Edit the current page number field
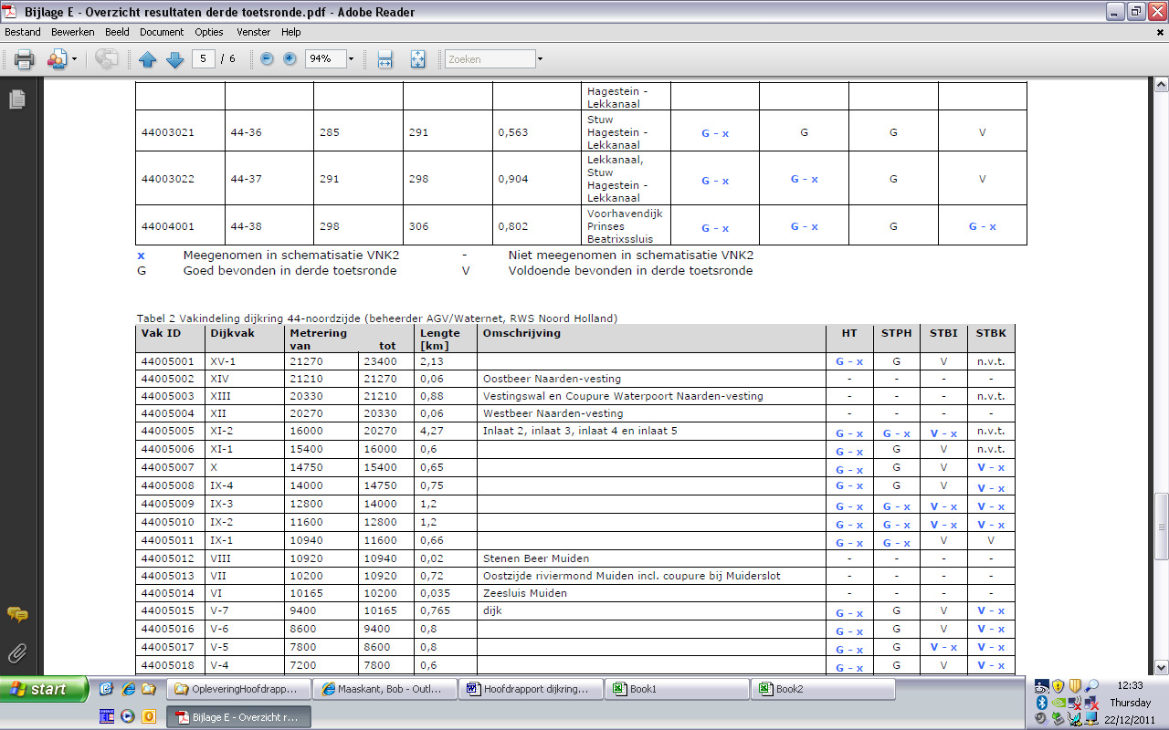Image resolution: width=1169 pixels, height=730 pixels. (x=203, y=59)
